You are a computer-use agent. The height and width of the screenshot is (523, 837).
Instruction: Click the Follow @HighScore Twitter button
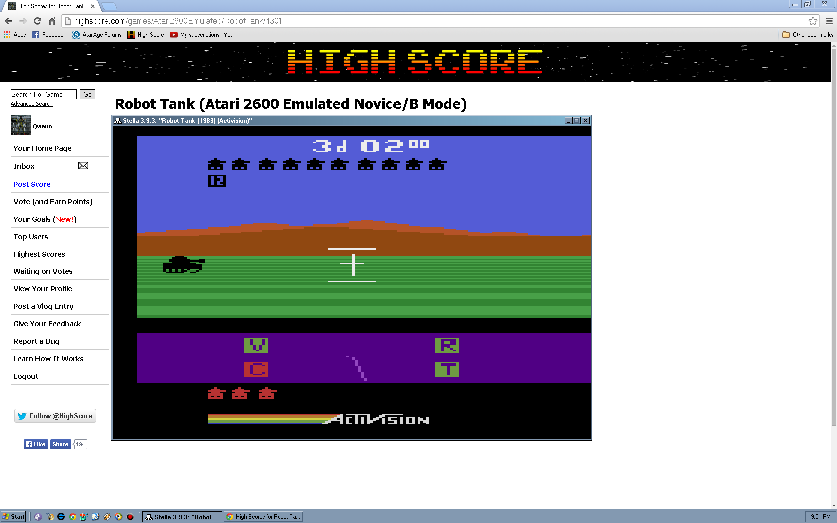55,416
